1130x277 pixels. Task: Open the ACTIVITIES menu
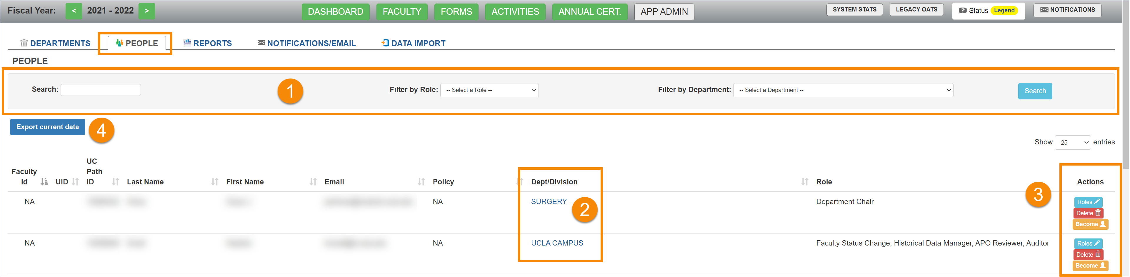point(515,11)
